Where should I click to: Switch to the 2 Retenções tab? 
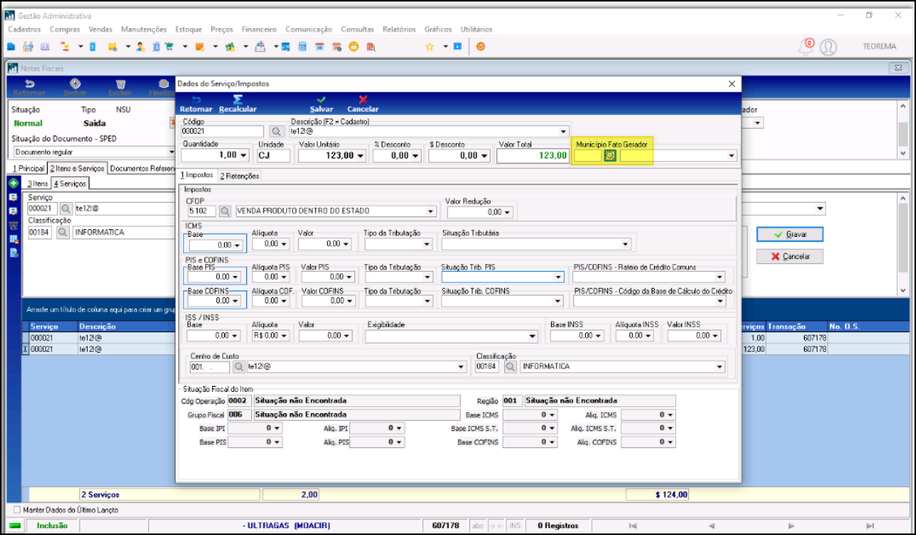[239, 176]
